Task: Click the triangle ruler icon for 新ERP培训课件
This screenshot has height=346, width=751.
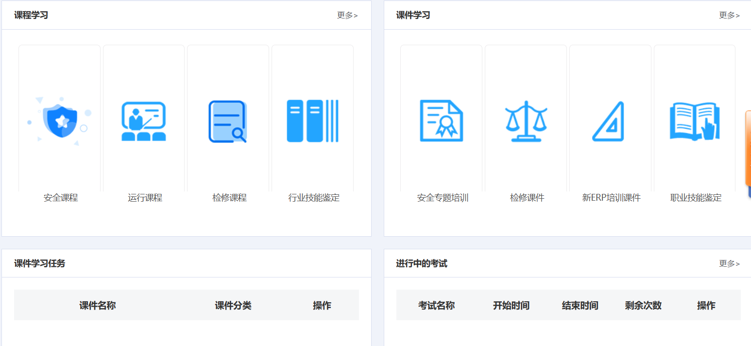Action: [609, 121]
